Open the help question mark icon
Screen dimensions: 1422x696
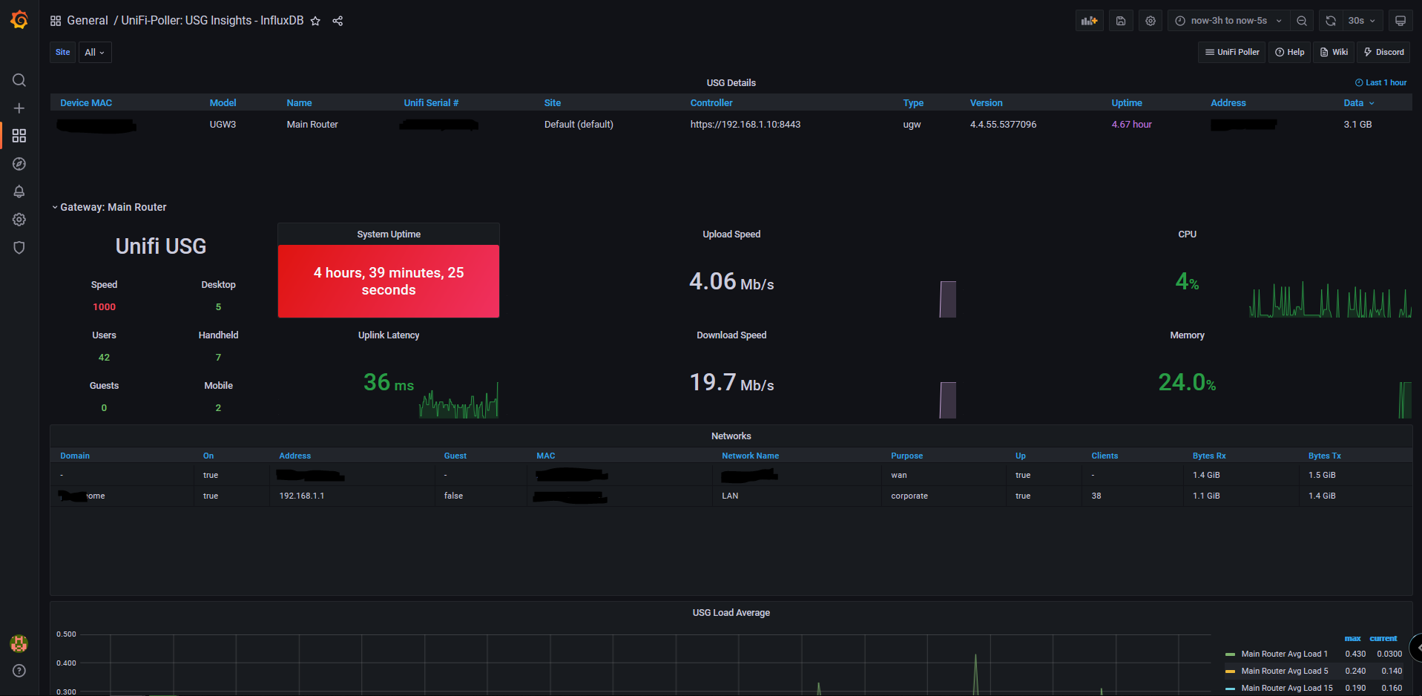click(x=19, y=671)
